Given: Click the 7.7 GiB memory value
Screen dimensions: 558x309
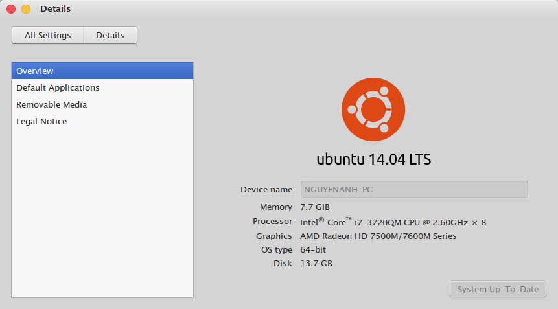Looking at the screenshot, I should pyautogui.click(x=315, y=207).
